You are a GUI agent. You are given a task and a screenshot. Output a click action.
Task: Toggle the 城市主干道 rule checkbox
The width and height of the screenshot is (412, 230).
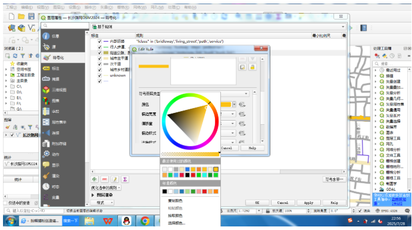(99, 58)
